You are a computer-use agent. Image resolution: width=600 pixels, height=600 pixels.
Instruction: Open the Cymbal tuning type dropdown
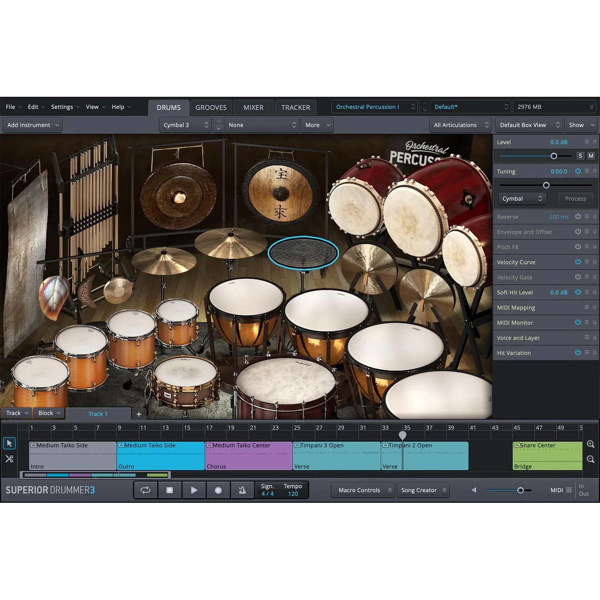coord(522,198)
